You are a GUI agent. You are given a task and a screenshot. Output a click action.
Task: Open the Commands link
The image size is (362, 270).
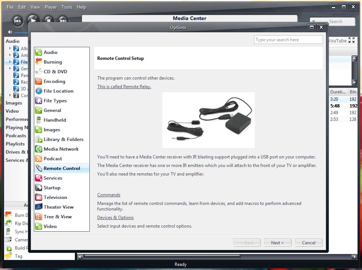pyautogui.click(x=109, y=195)
